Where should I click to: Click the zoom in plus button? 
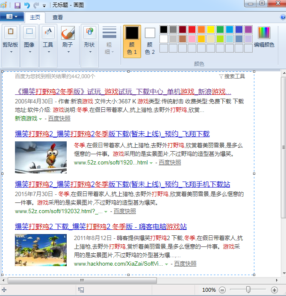click(274, 290)
